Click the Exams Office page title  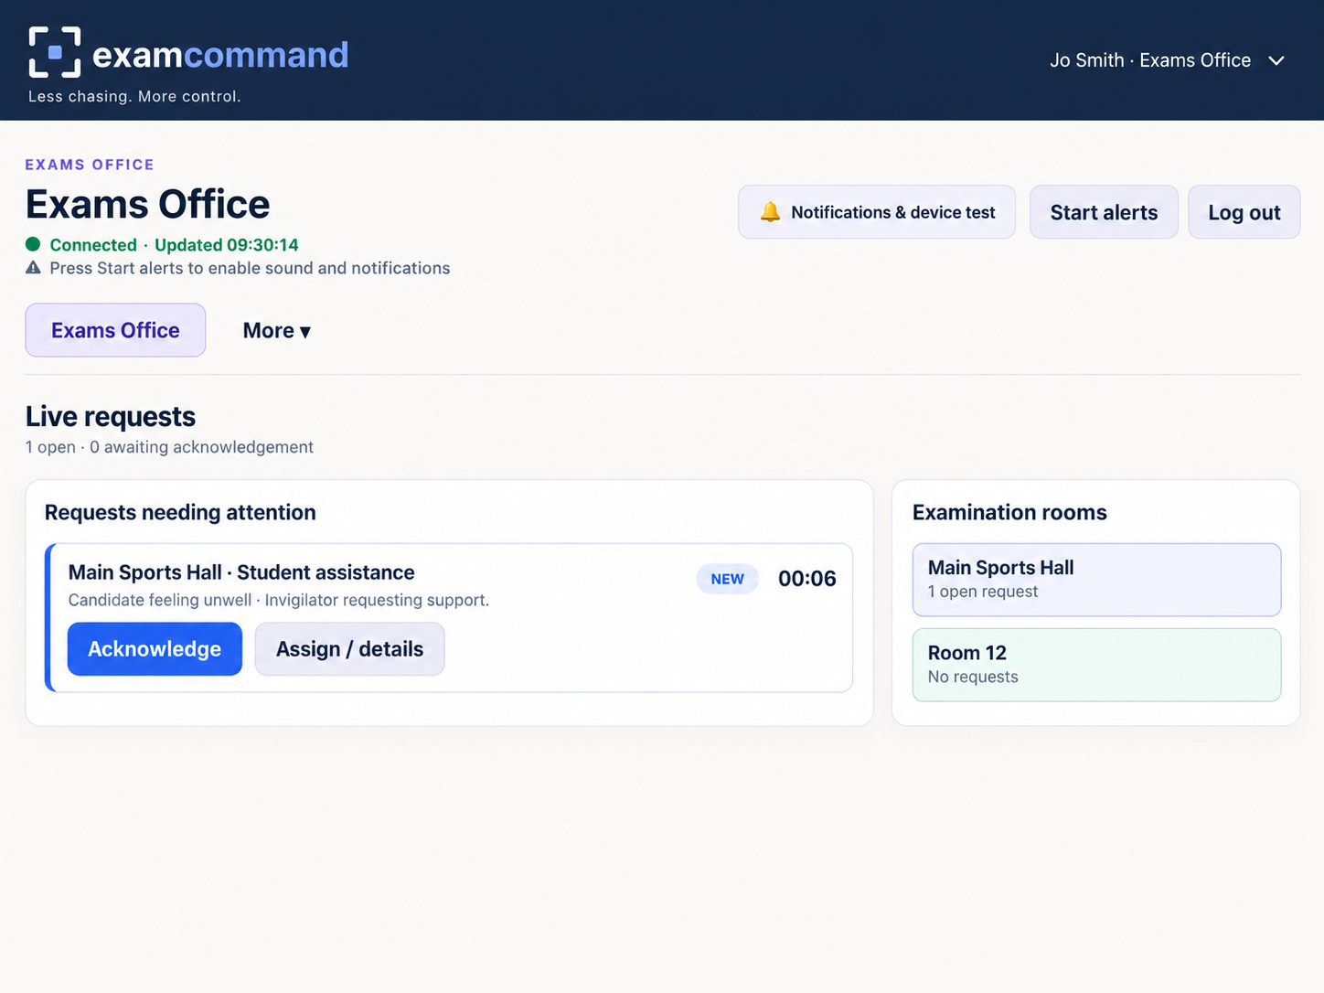click(x=147, y=204)
